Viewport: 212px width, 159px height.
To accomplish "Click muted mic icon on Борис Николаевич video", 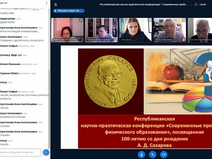I will point(184,40).
